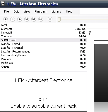This screenshot has height=112, width=108.
Task: Start playback with the Play button
Action: click(x=20, y=19)
